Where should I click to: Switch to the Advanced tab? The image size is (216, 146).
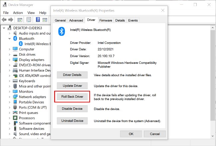(76, 20)
